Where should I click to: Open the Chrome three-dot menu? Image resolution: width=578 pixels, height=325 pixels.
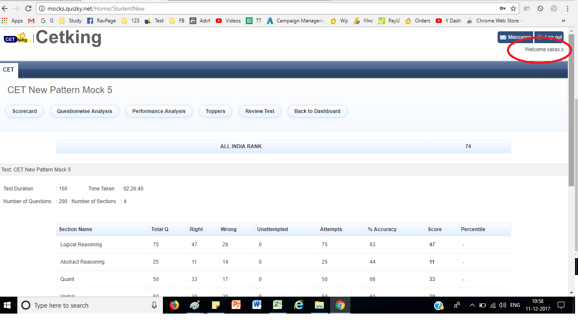(x=567, y=8)
